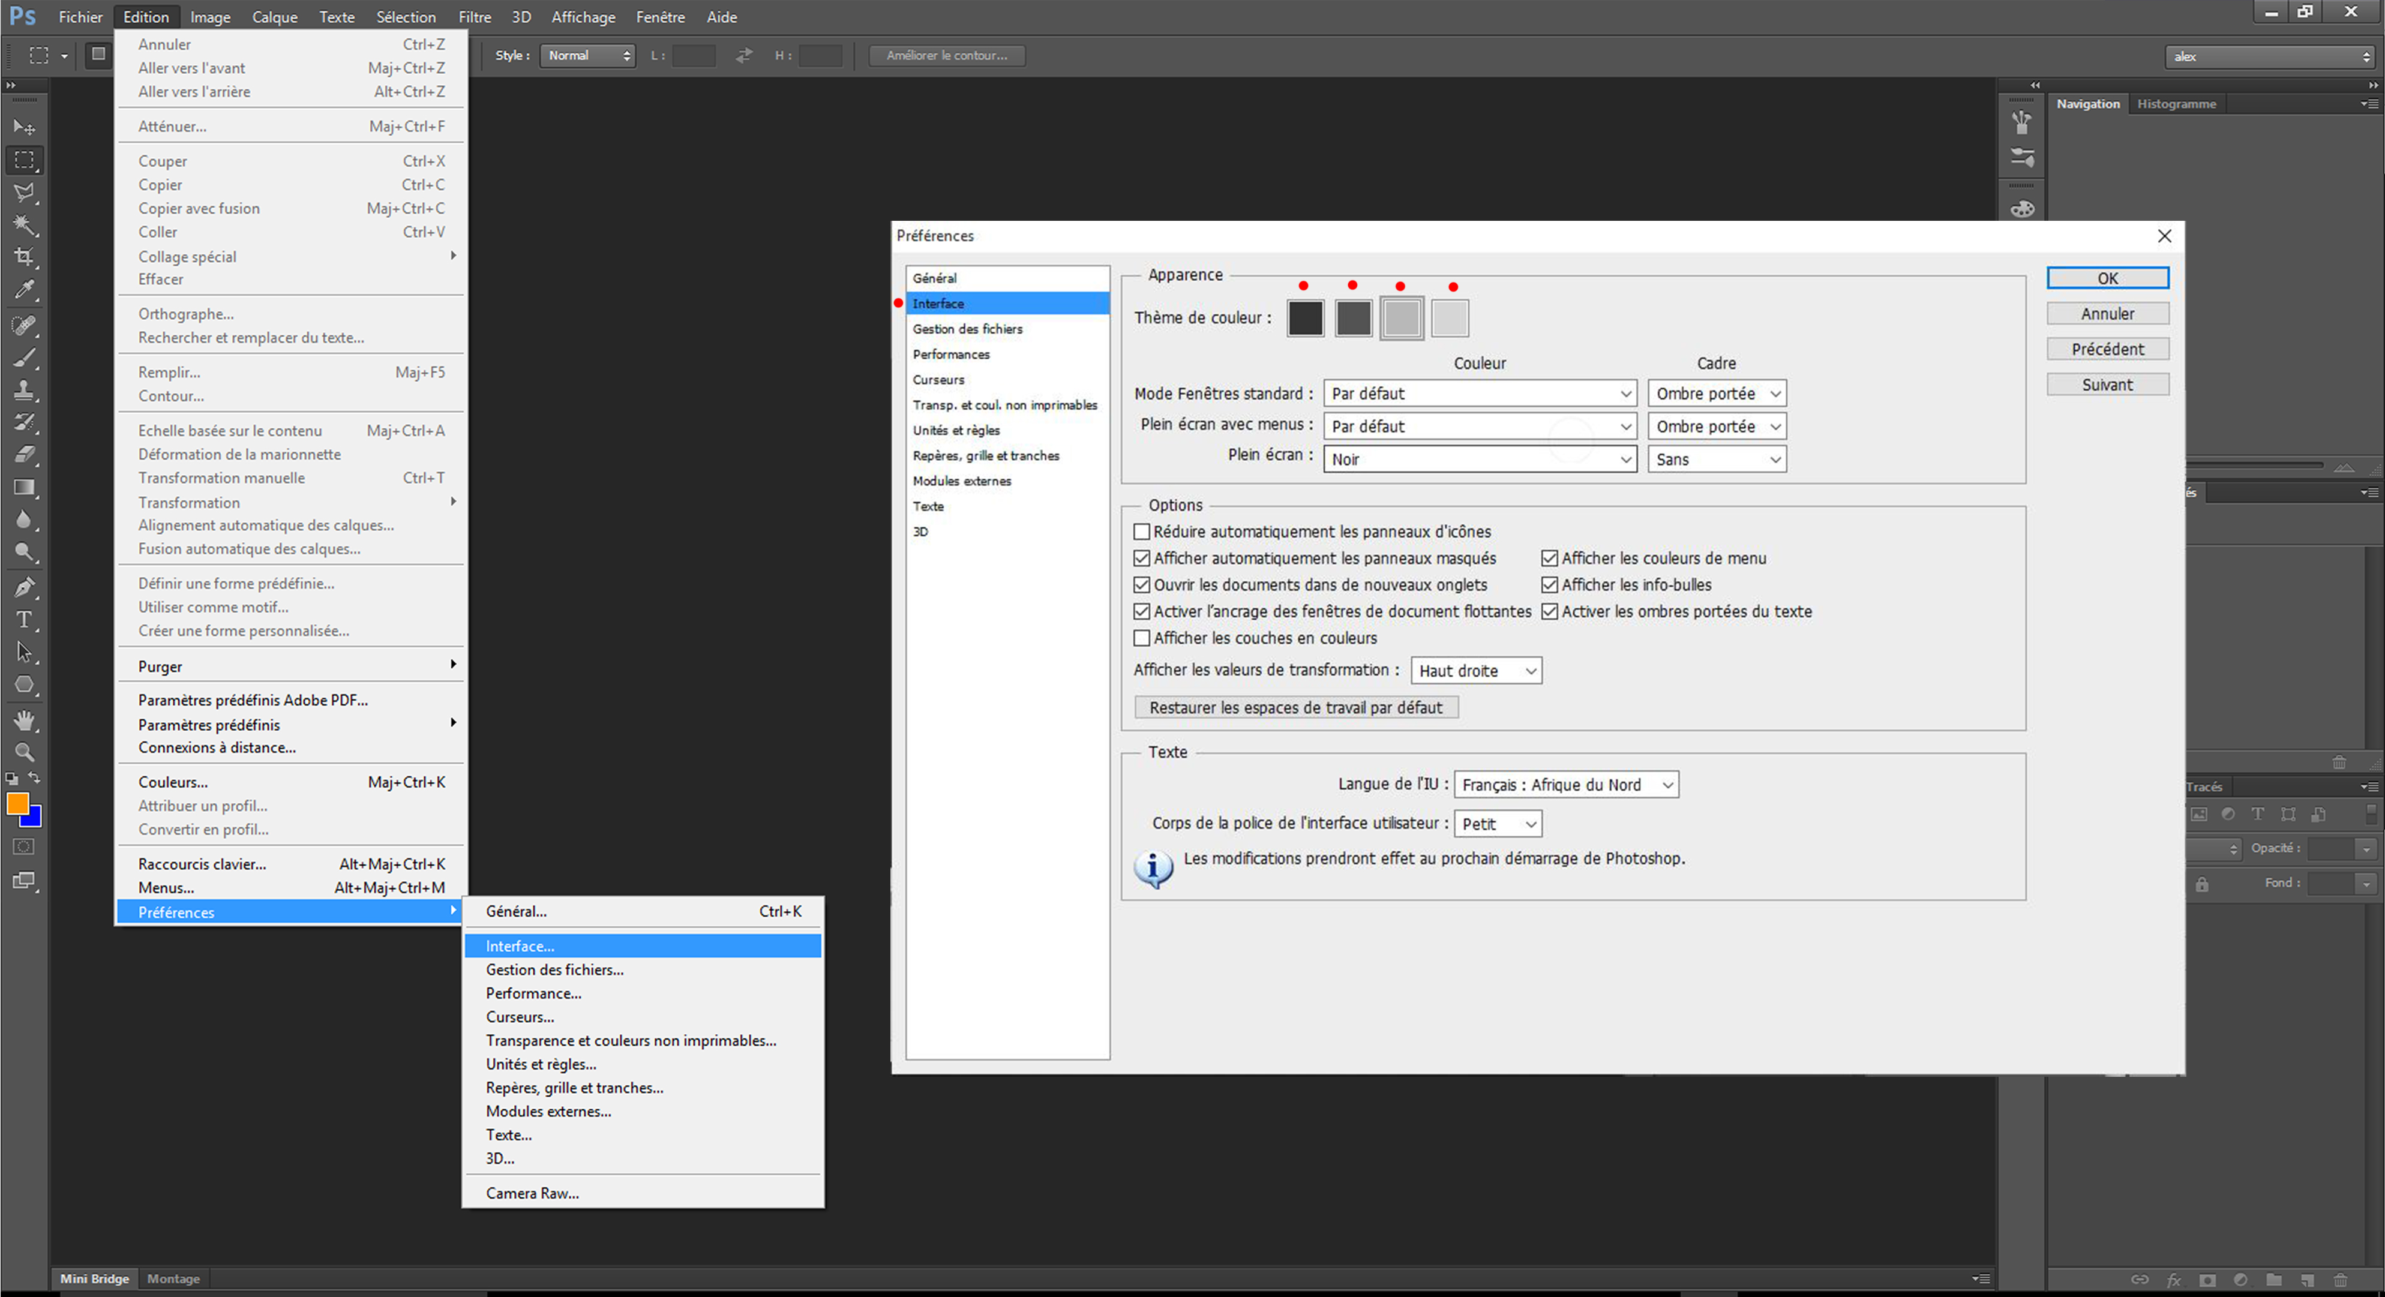Screen dimensions: 2385x1297
Task: Enable Réduire automatiquement les panneaux d'icônes
Action: click(x=1142, y=532)
